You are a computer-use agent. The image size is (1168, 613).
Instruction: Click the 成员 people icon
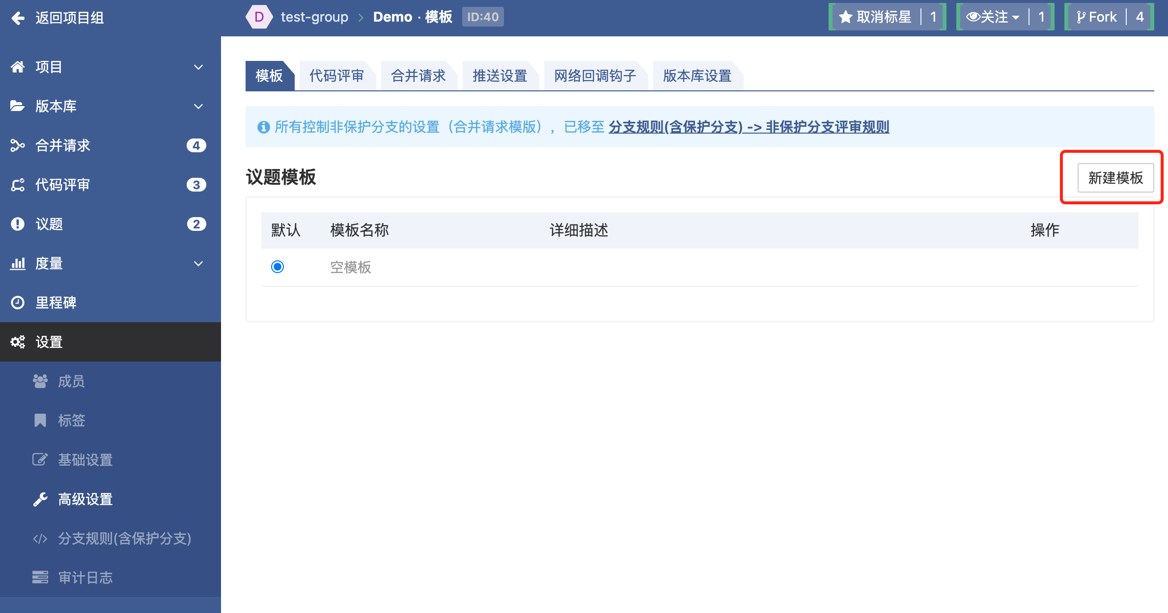(x=40, y=381)
